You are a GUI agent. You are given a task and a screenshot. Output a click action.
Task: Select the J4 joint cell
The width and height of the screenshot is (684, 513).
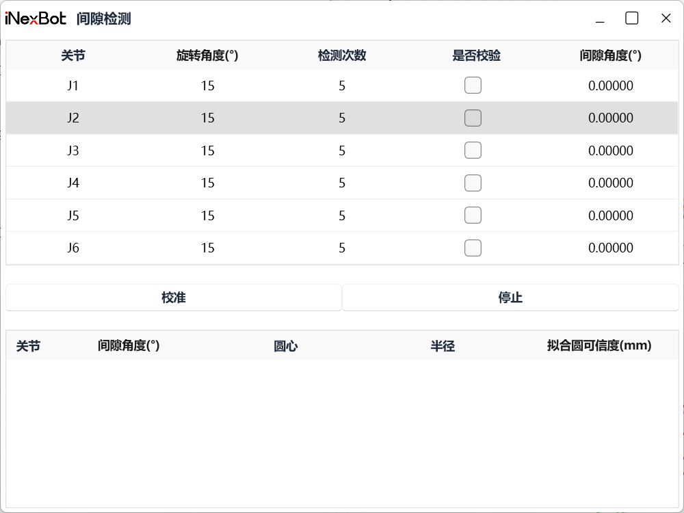click(73, 183)
